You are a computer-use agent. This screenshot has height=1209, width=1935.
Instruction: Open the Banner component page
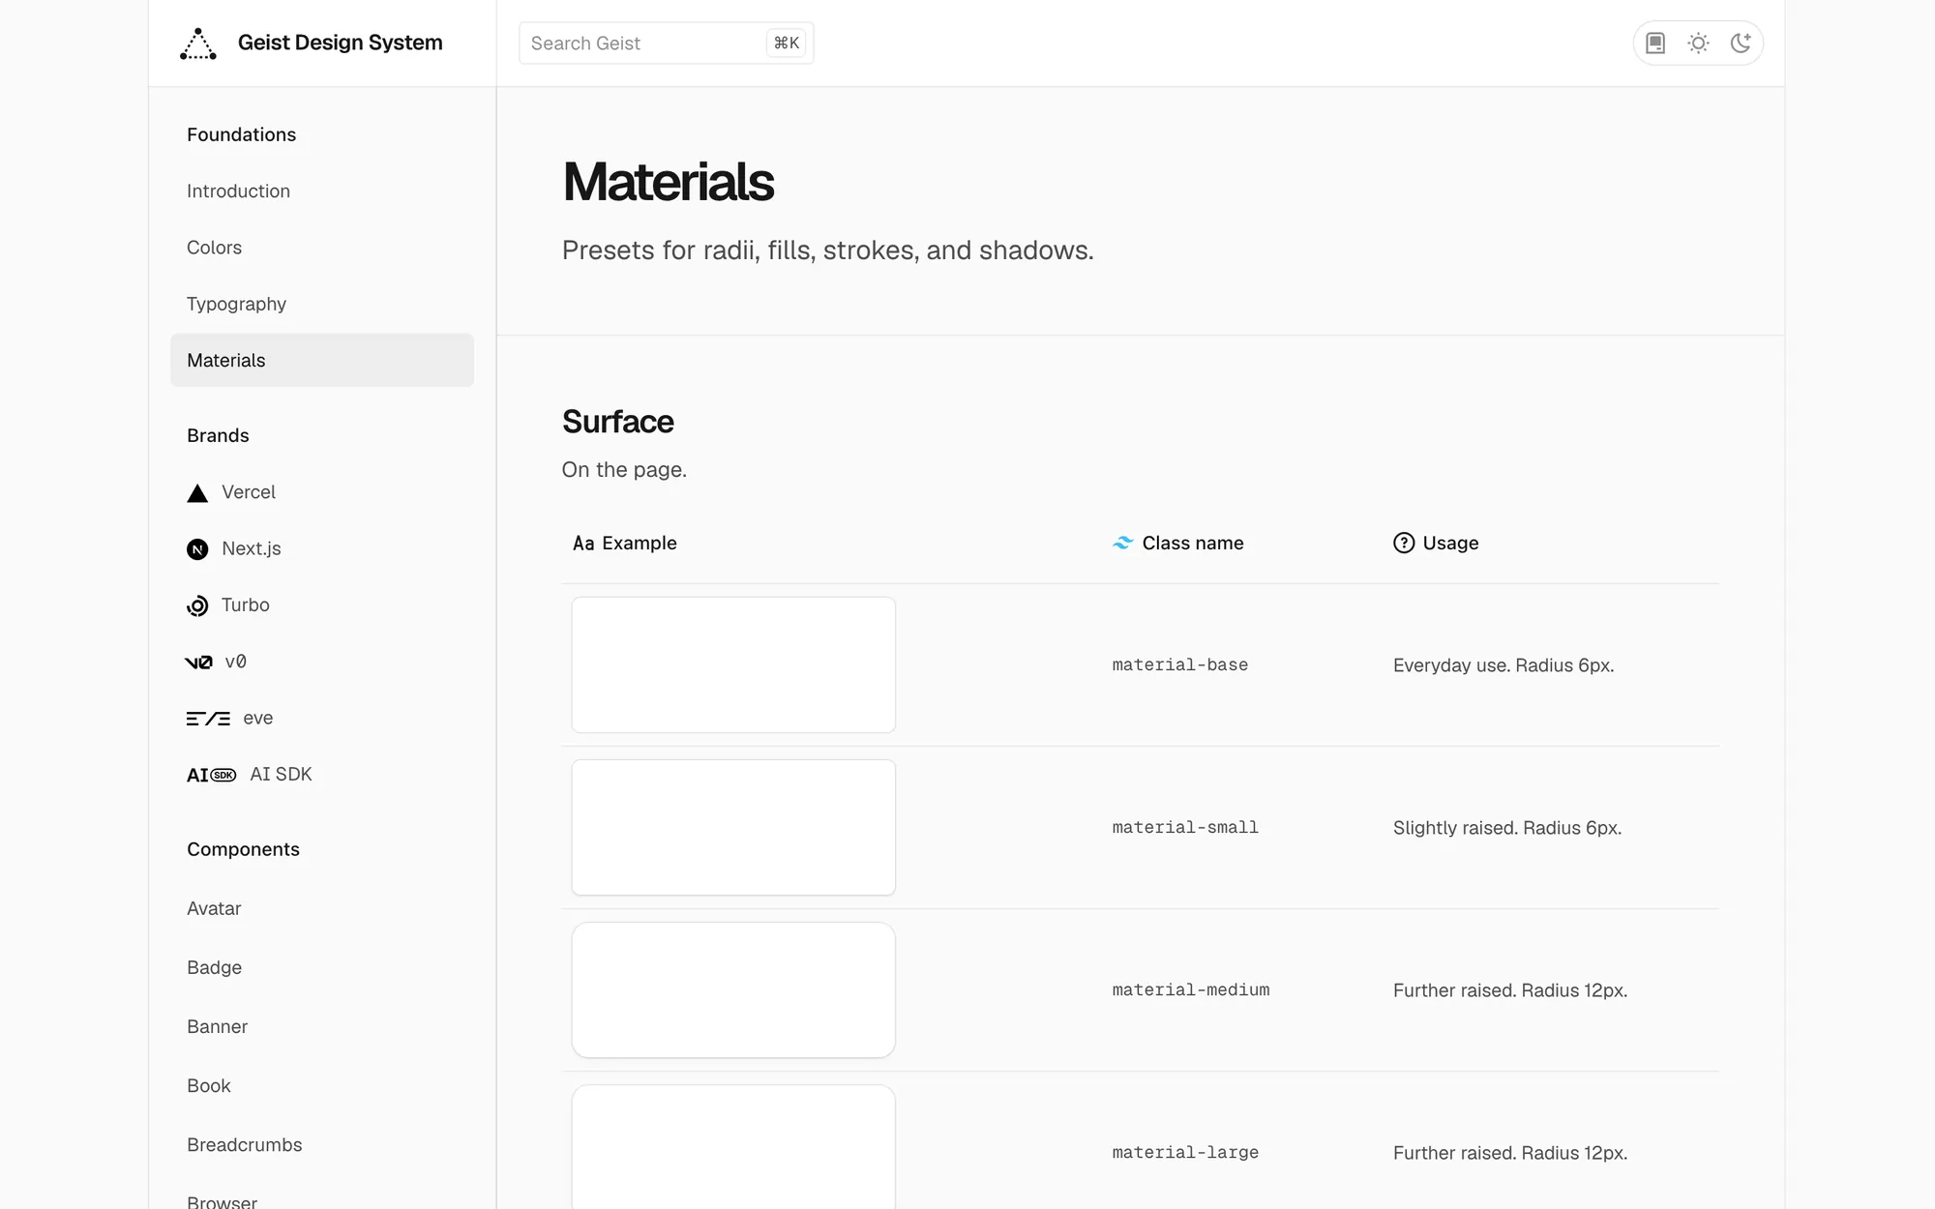point(217,1026)
